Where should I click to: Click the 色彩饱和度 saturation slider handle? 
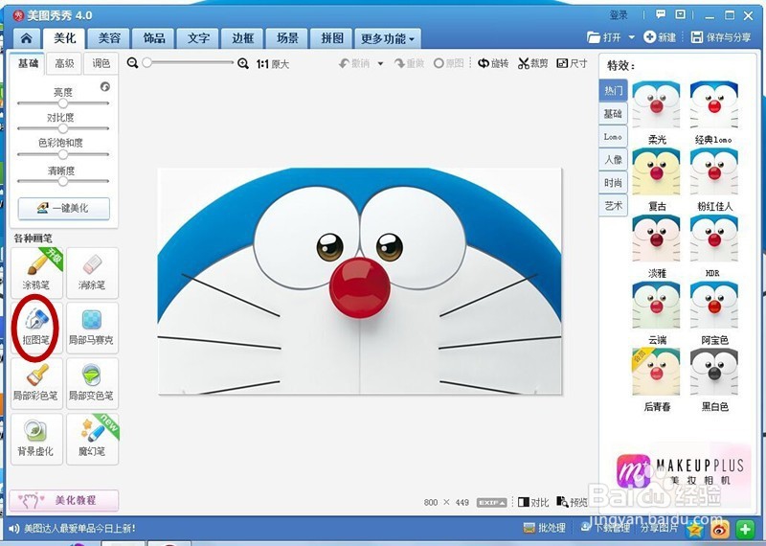click(x=63, y=154)
